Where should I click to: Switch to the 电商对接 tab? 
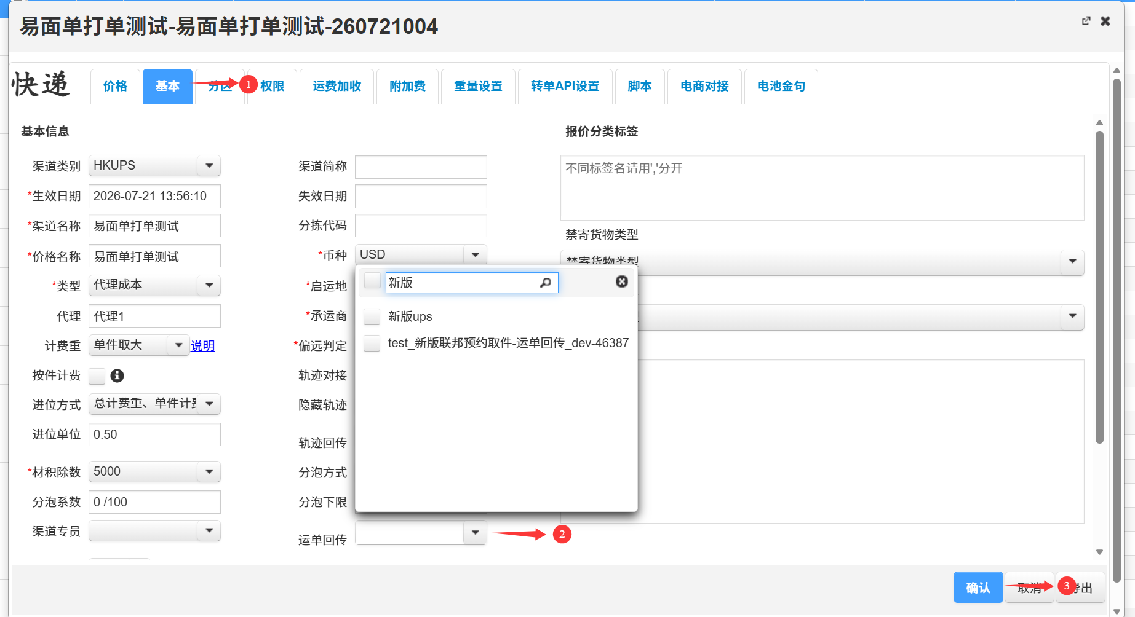(x=704, y=86)
